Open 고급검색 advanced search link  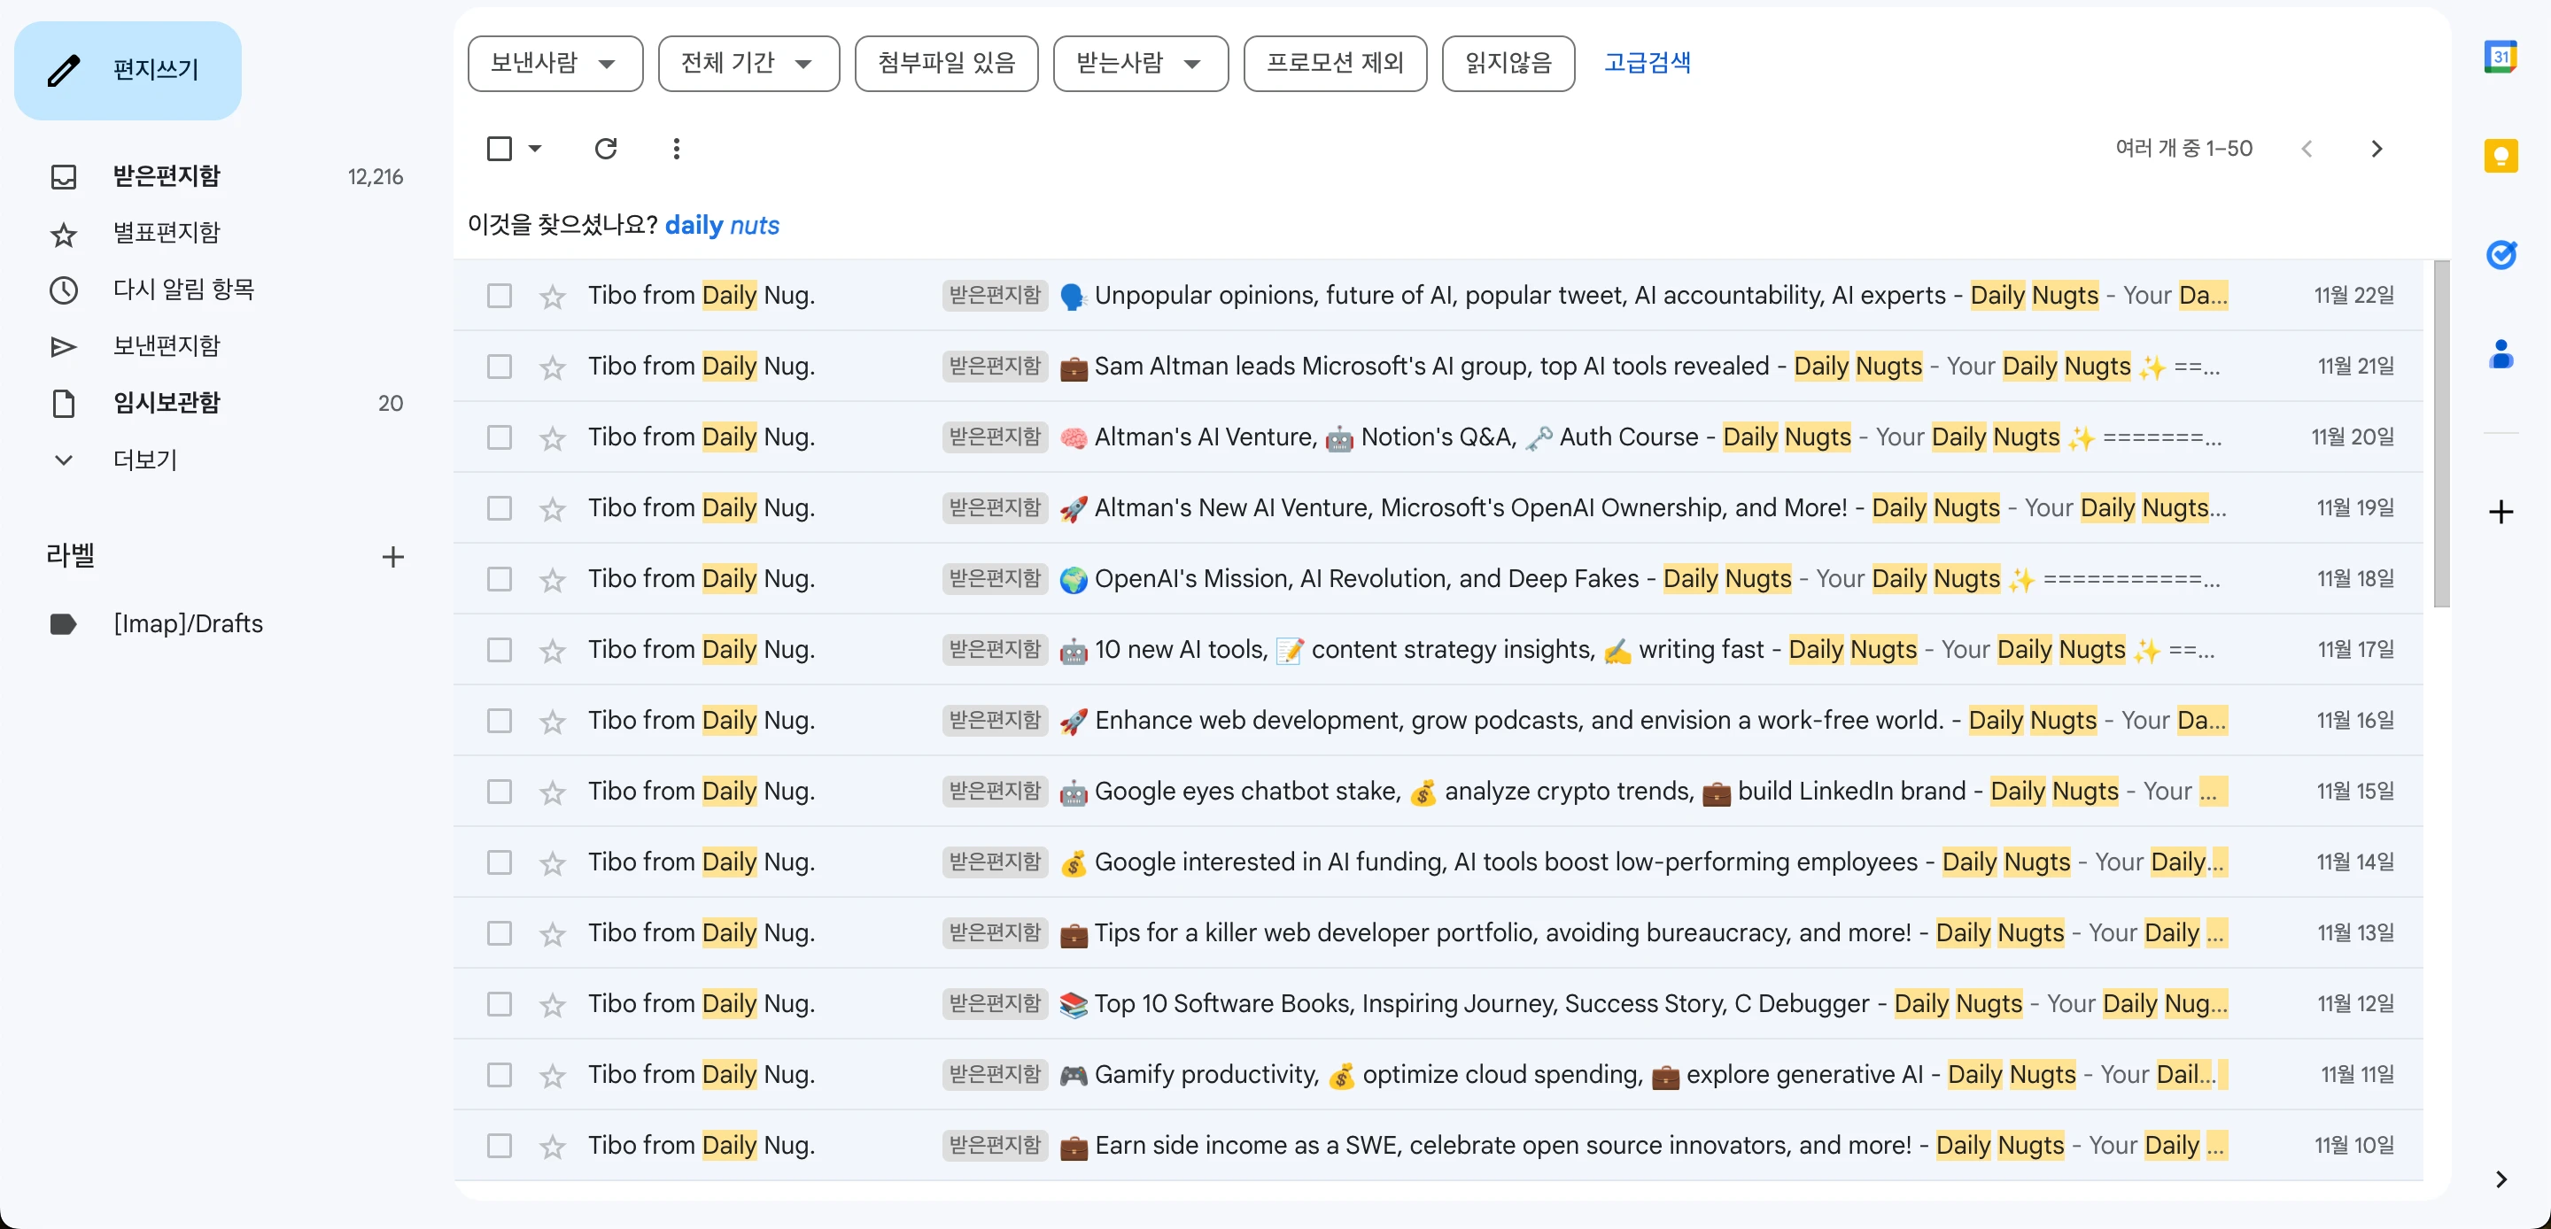[1647, 64]
